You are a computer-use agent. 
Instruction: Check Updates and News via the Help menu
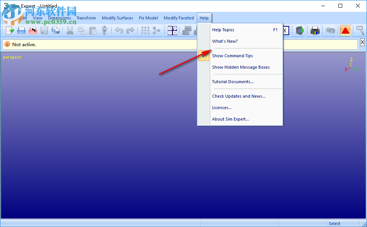click(x=238, y=96)
